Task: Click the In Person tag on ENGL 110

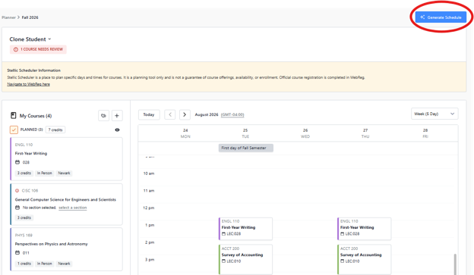Action: click(44, 173)
